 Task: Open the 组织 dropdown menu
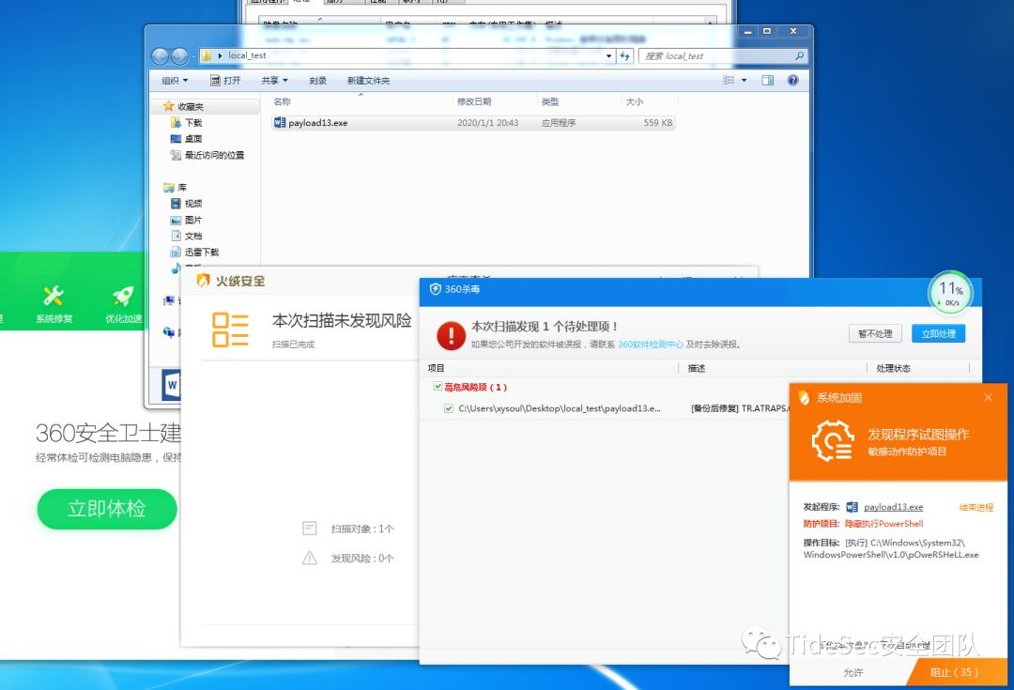coord(175,80)
